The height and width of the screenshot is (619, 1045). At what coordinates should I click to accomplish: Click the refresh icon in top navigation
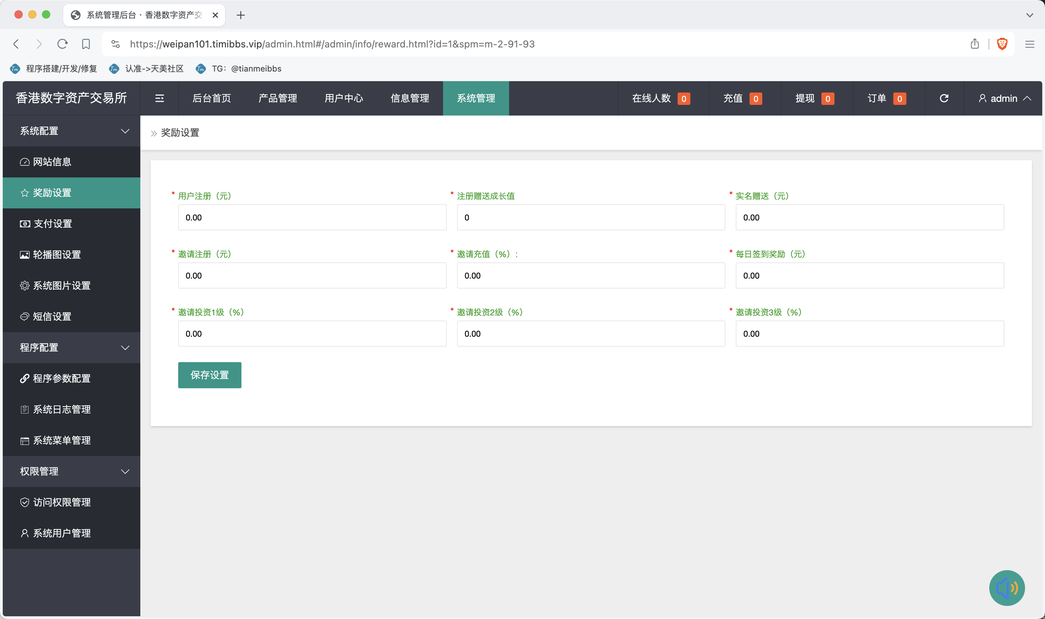pyautogui.click(x=944, y=98)
